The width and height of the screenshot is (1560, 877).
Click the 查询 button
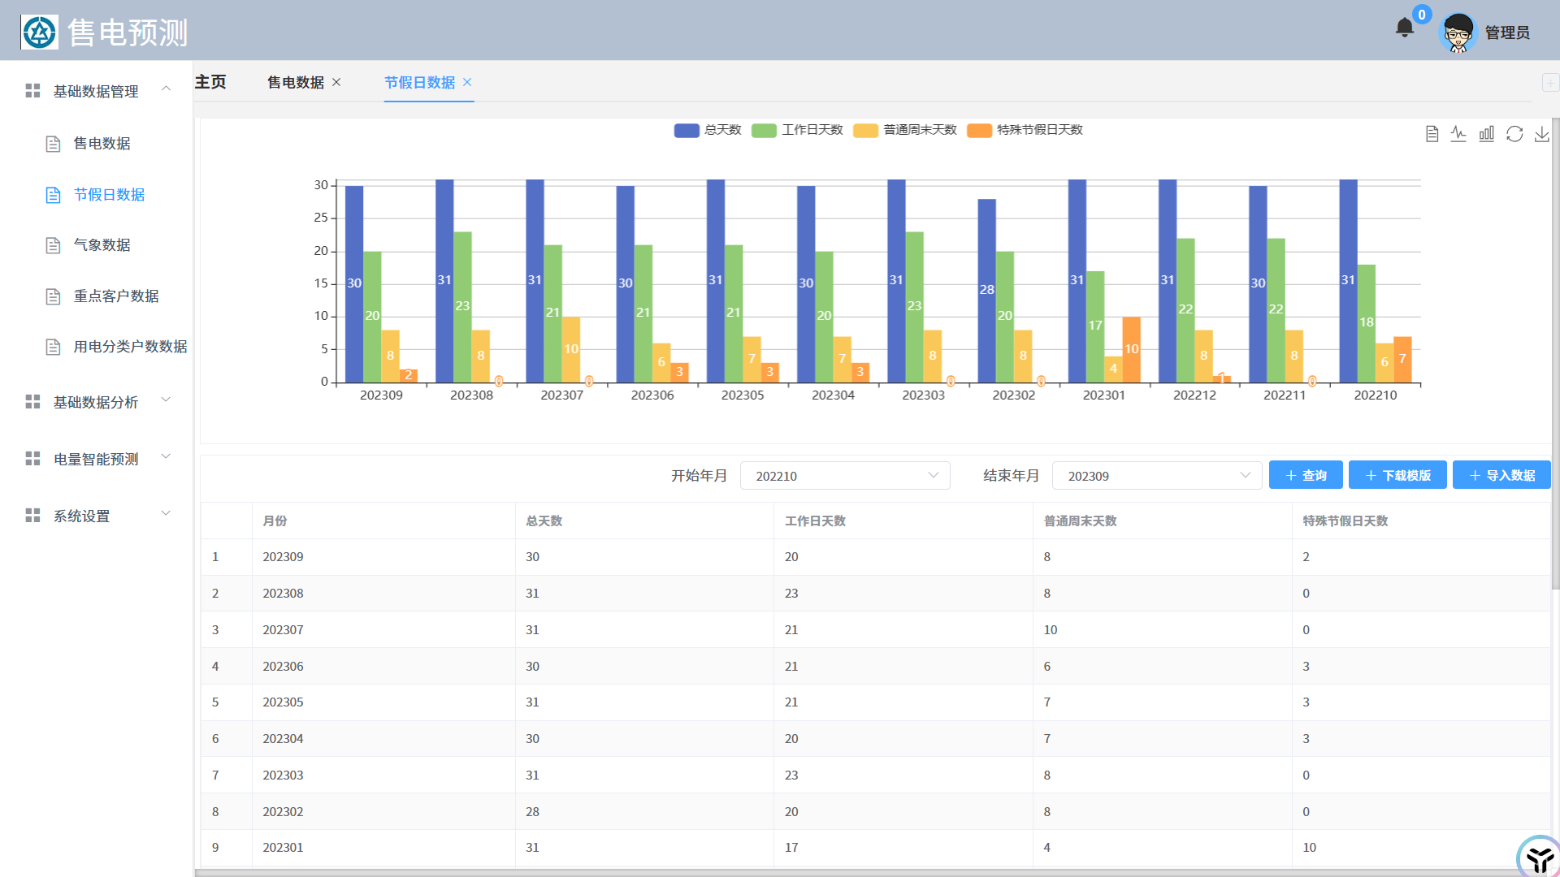tap(1305, 476)
